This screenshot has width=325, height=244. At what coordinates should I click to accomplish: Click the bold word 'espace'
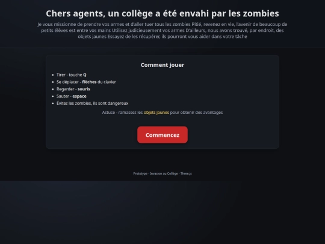point(79,96)
